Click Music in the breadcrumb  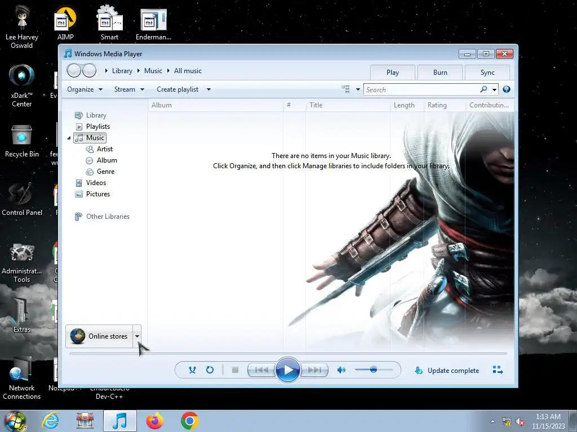tap(153, 71)
